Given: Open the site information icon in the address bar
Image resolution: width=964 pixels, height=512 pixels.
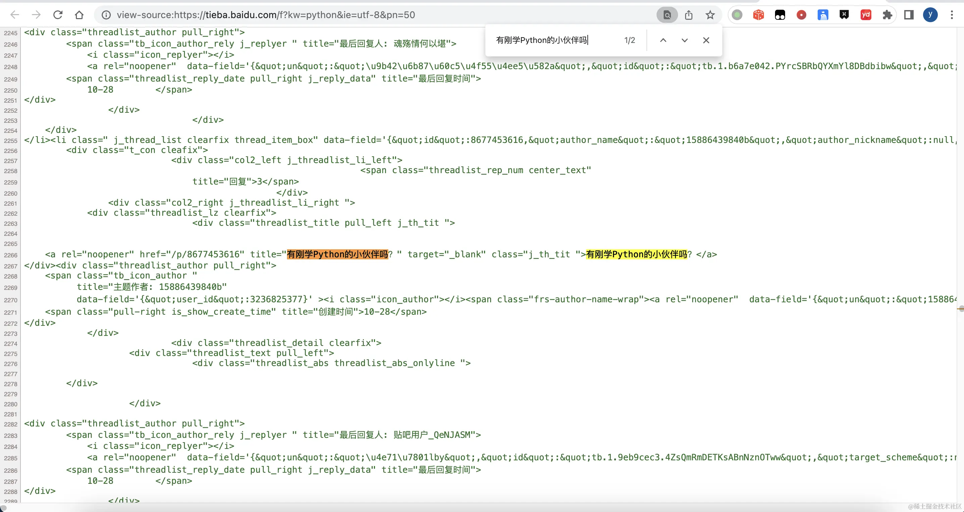Looking at the screenshot, I should (x=106, y=15).
